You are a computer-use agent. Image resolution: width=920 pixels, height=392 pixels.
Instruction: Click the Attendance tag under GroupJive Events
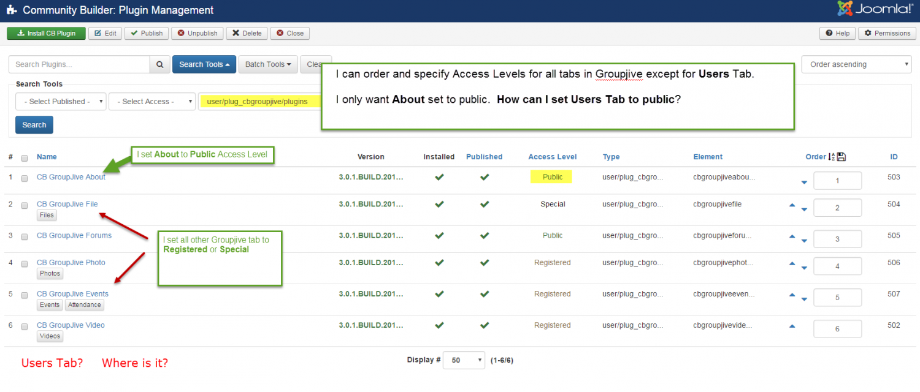[85, 304]
